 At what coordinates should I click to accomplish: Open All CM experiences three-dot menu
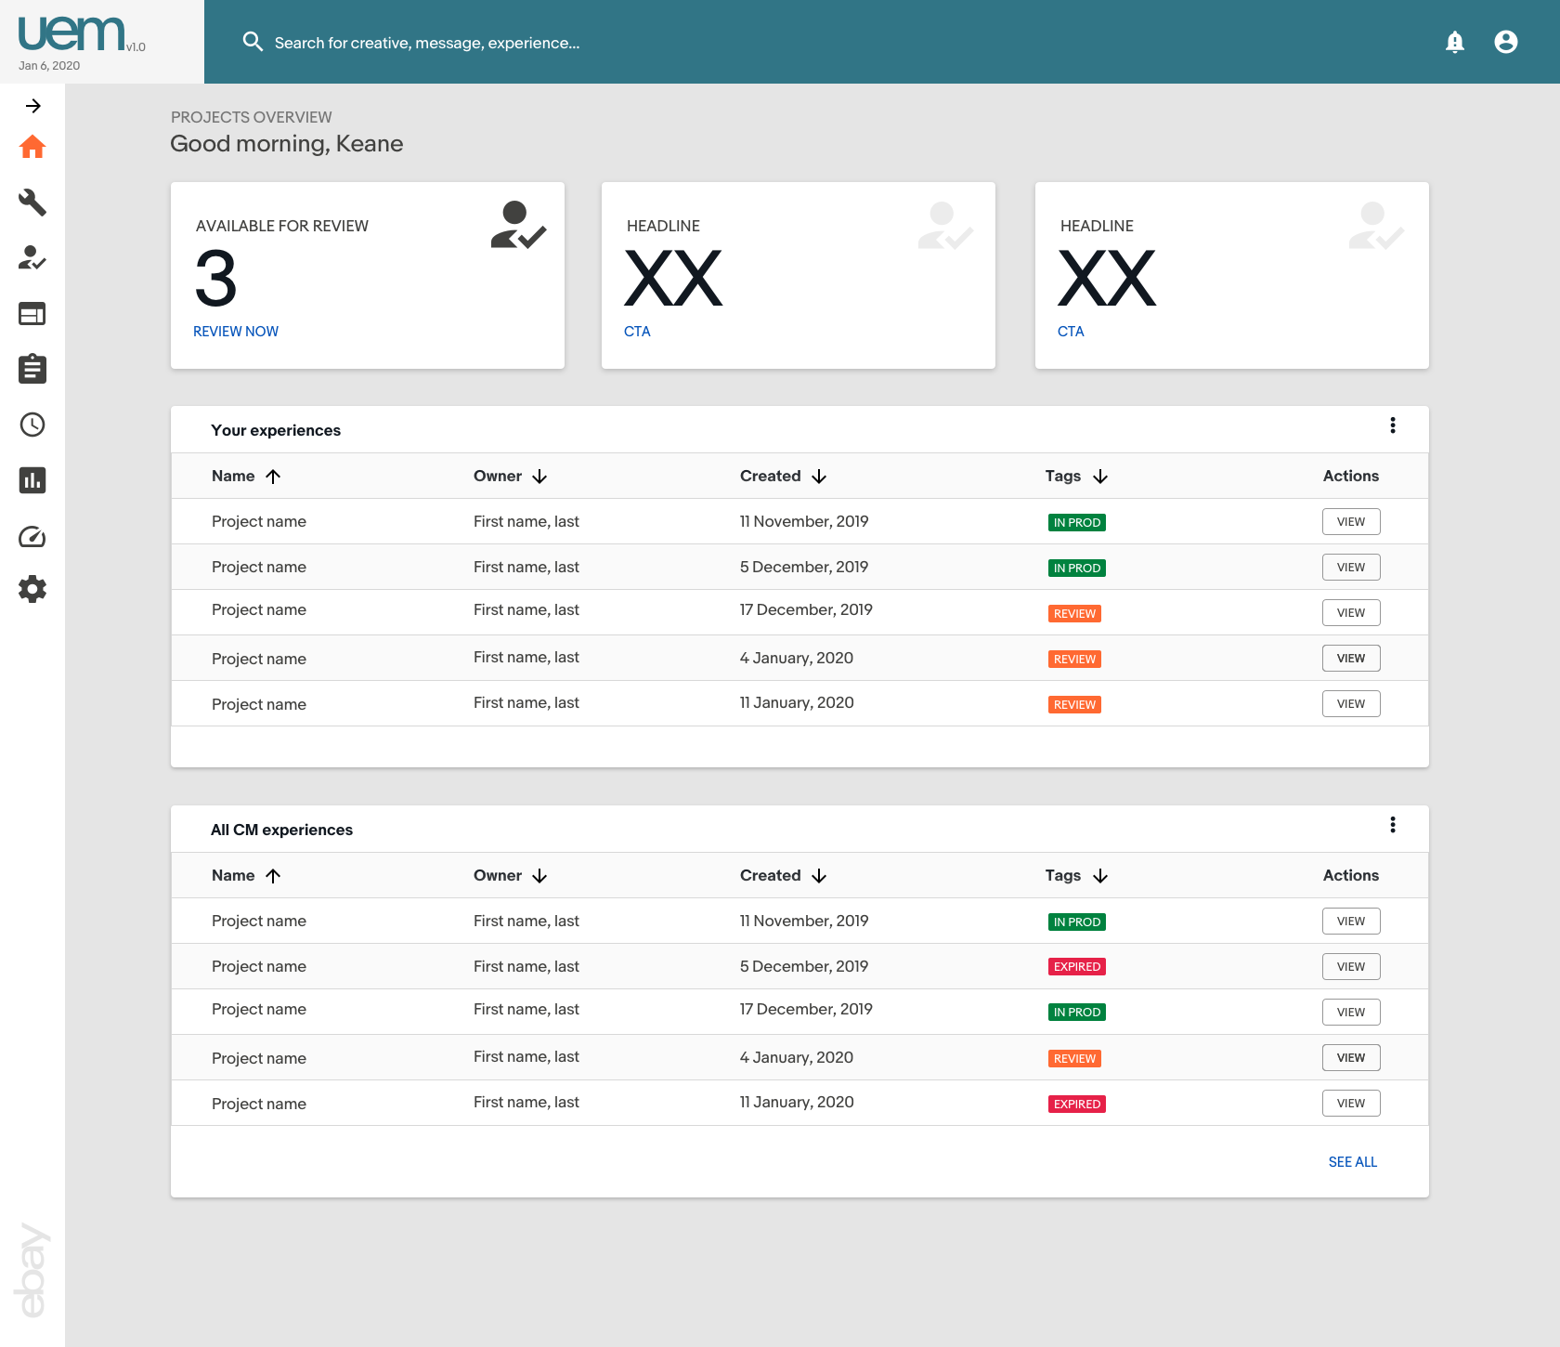(1393, 825)
